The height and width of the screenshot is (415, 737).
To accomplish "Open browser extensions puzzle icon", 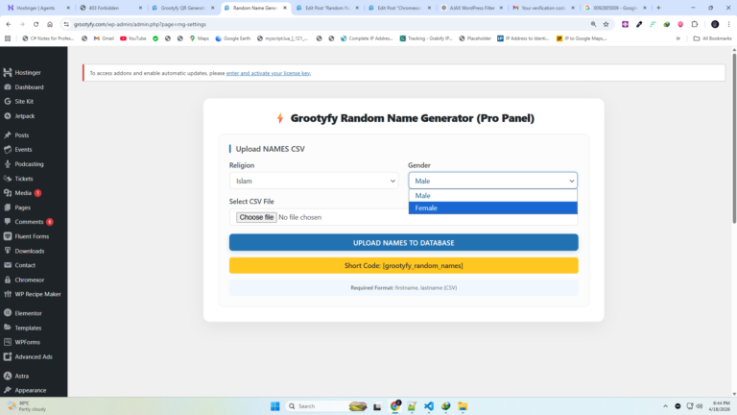I will pyautogui.click(x=695, y=24).
